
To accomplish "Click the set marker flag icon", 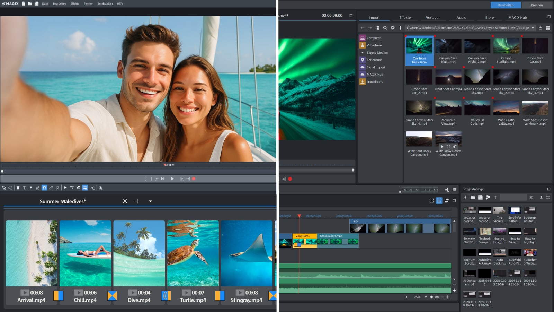I will 31,188.
